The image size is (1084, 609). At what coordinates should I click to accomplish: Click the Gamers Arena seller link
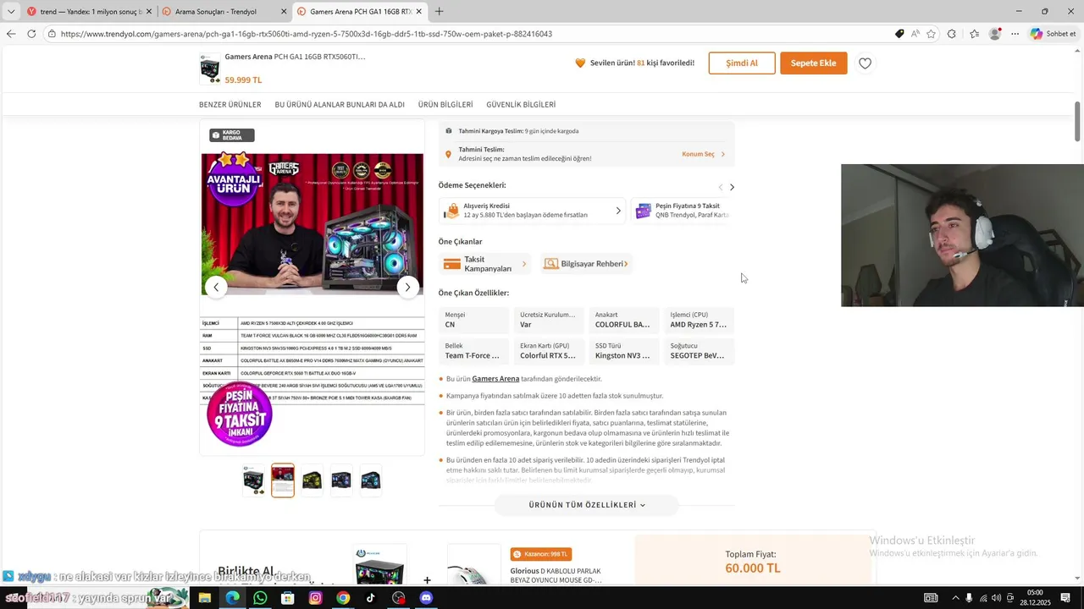pos(495,379)
